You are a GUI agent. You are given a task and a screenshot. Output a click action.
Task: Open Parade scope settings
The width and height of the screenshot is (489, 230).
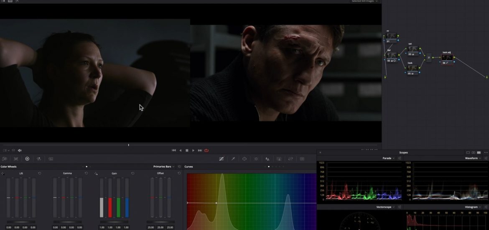tap(399, 158)
